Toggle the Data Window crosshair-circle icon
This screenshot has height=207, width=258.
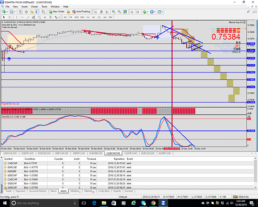point(26,12)
